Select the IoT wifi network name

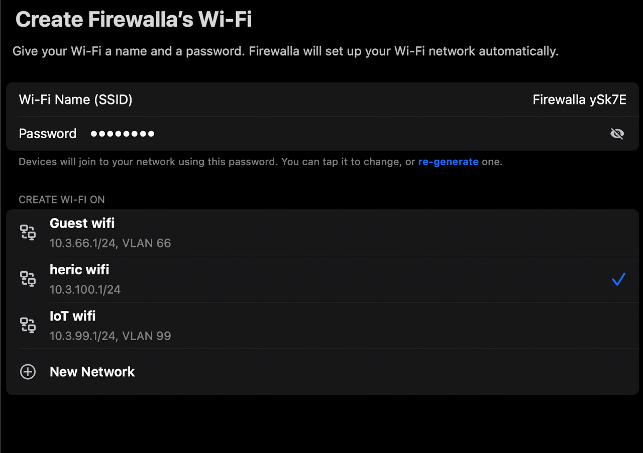pos(72,316)
